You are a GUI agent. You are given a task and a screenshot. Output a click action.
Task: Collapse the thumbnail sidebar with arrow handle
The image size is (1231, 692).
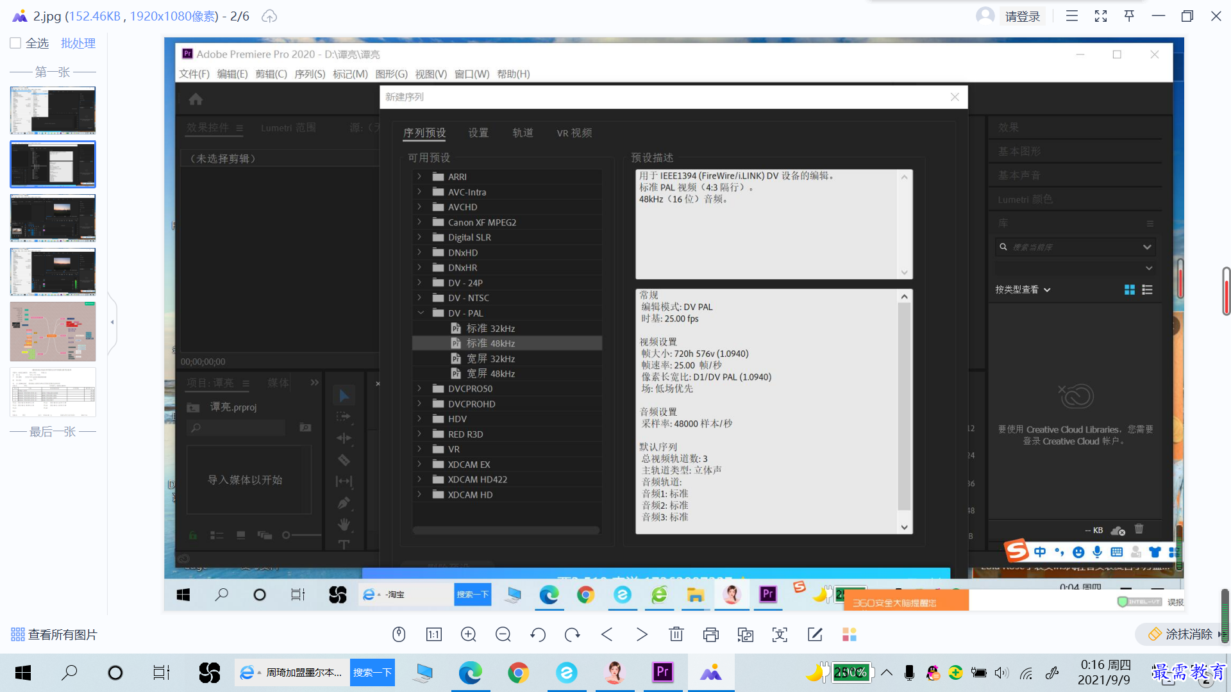pos(112,322)
